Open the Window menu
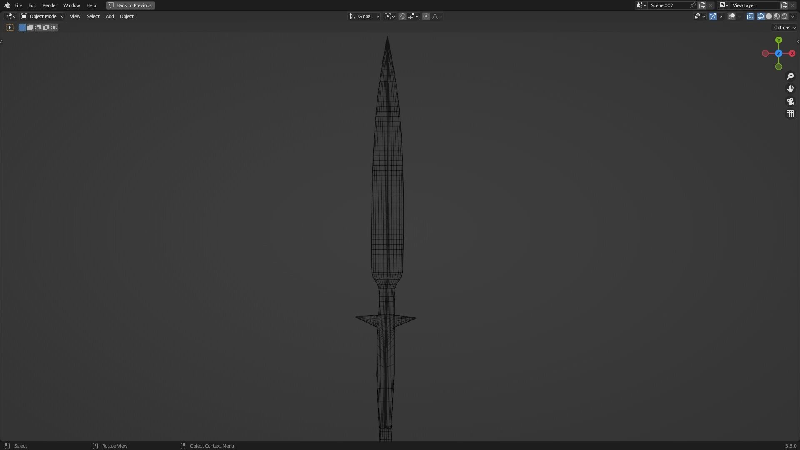The image size is (800, 450). click(x=71, y=5)
